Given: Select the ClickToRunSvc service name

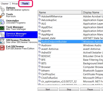Looking at the screenshot, I should (49, 78).
